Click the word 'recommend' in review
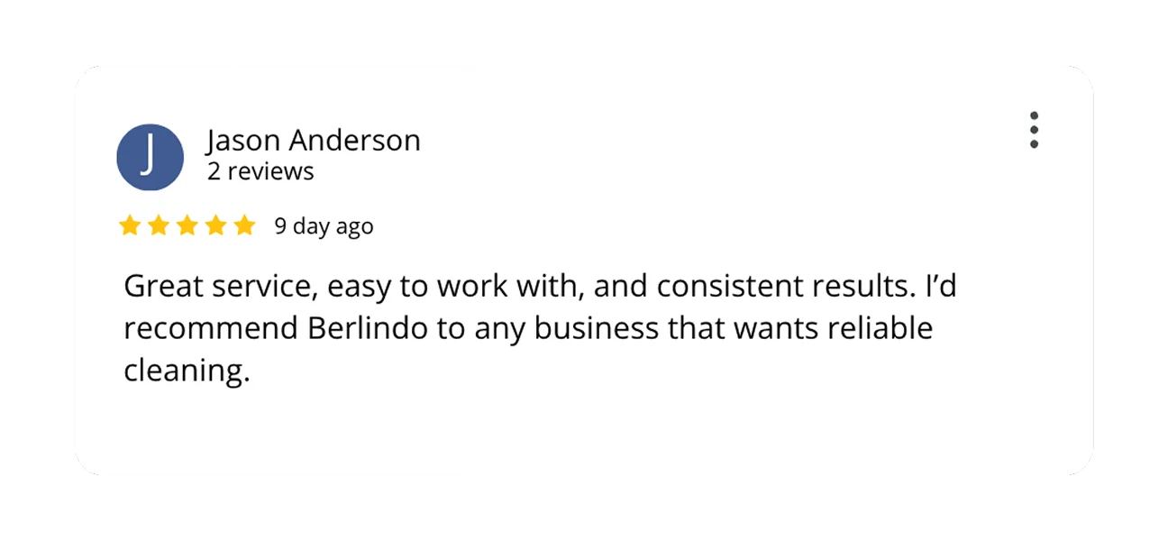 click(211, 328)
